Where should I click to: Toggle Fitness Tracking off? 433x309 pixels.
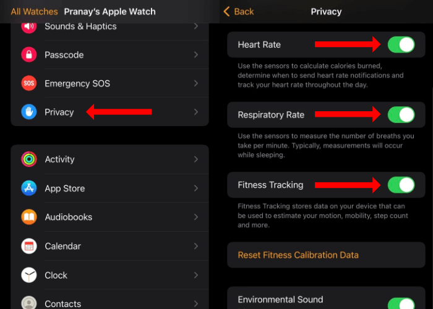[401, 185]
